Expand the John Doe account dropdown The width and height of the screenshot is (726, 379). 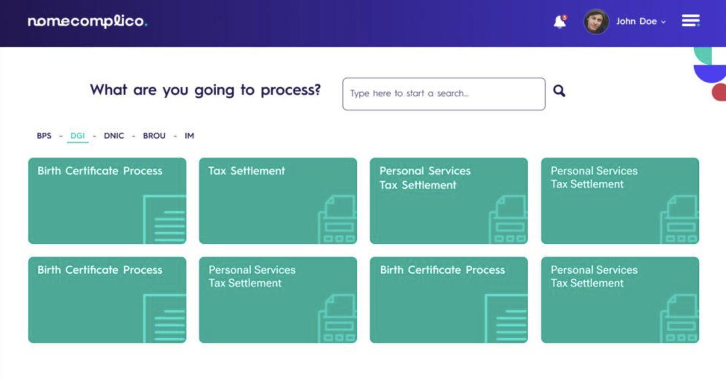641,22
